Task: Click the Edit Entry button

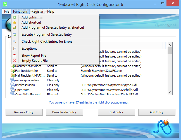Action: [x=116, y=112]
